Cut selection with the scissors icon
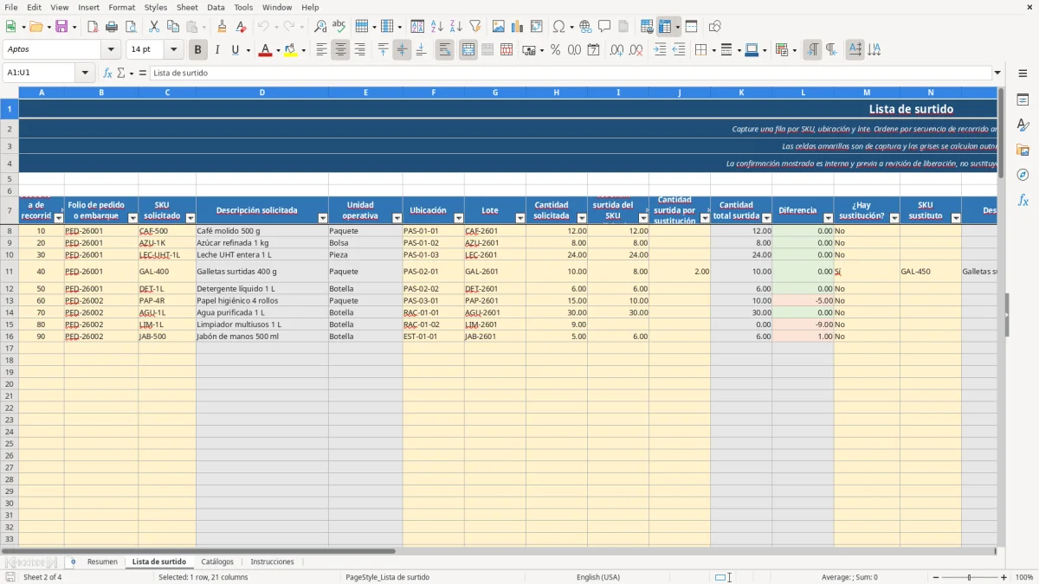The height and width of the screenshot is (584, 1039). (x=154, y=27)
